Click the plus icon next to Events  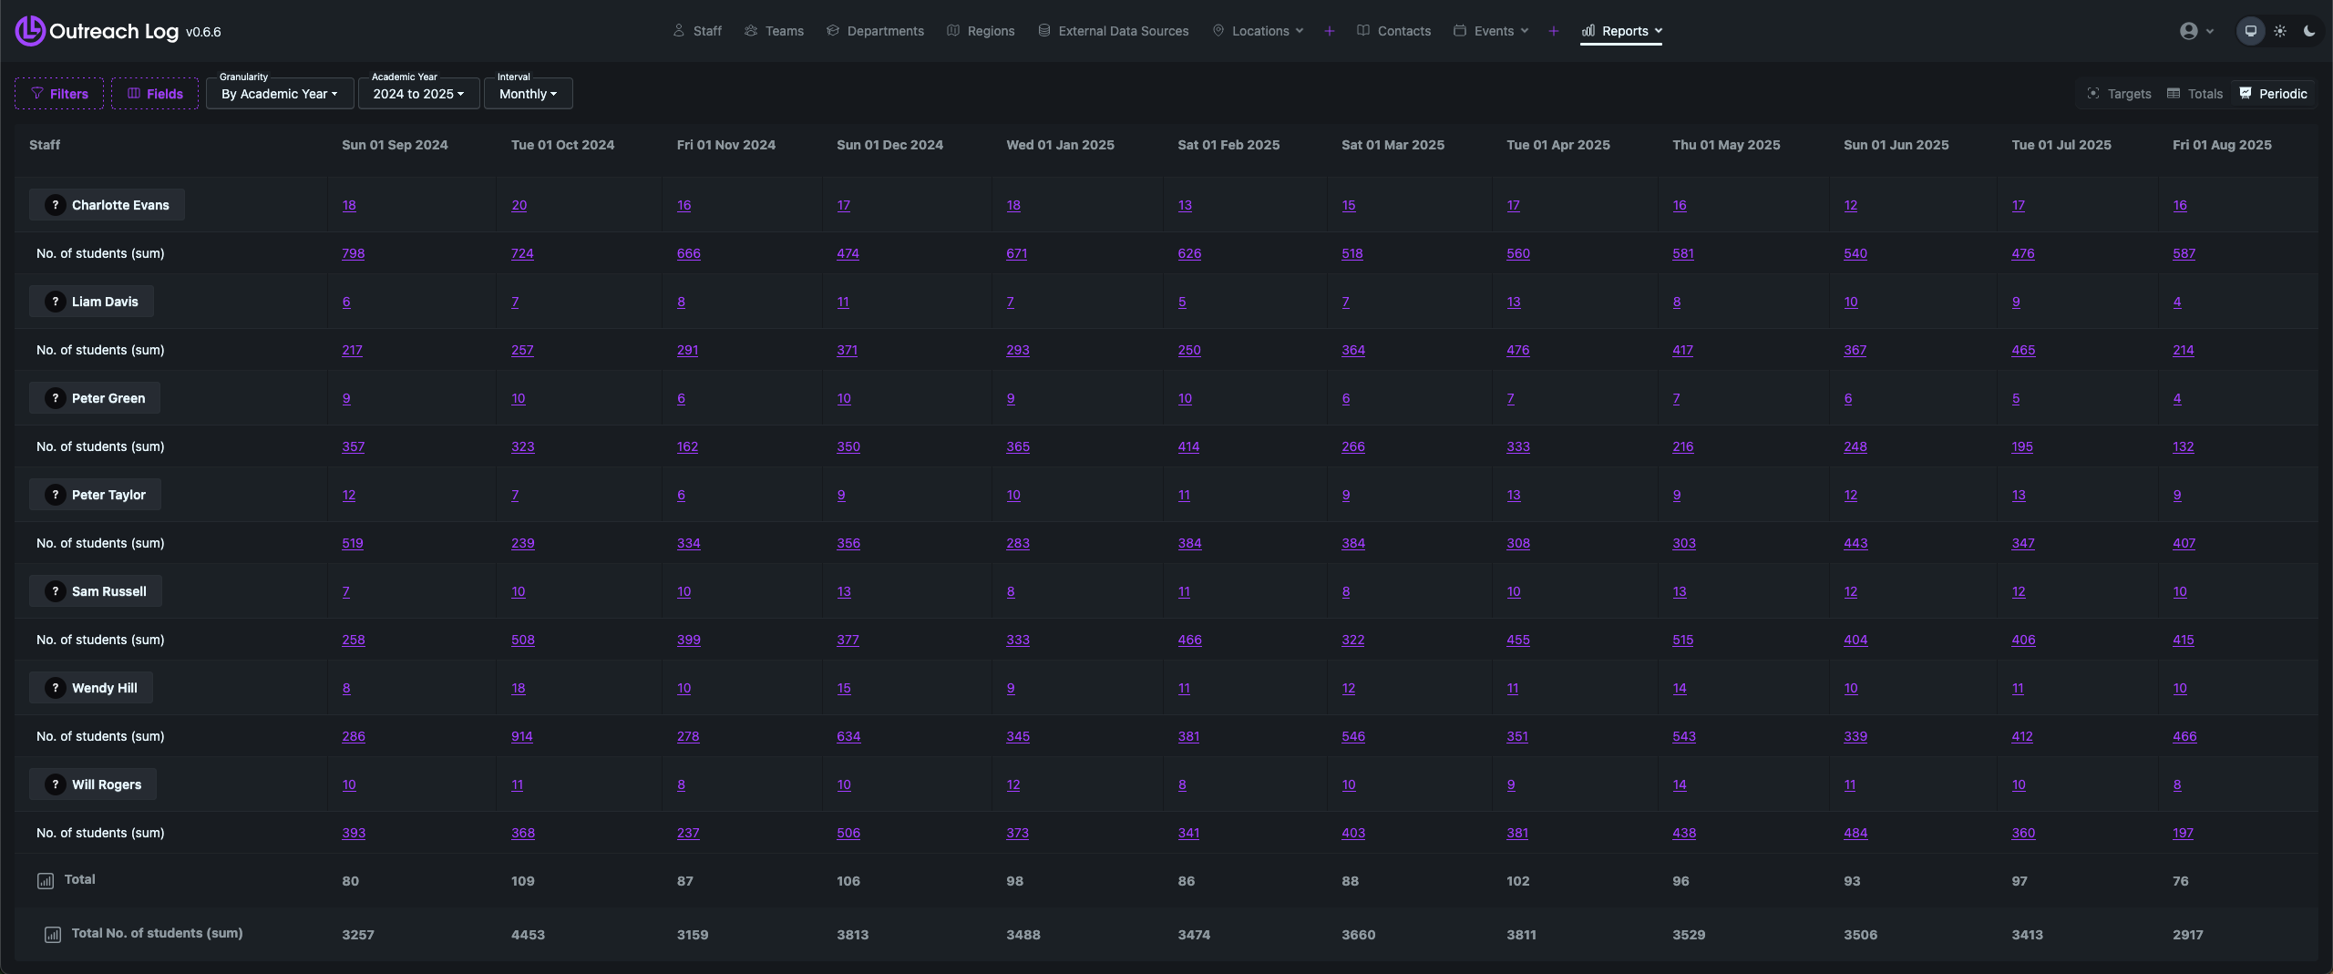(x=1554, y=31)
